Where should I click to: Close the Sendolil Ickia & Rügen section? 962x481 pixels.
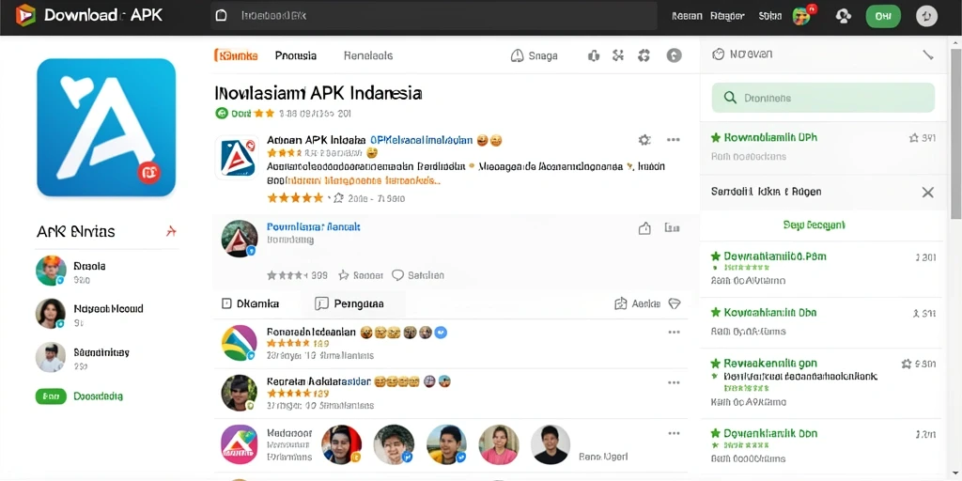point(927,192)
